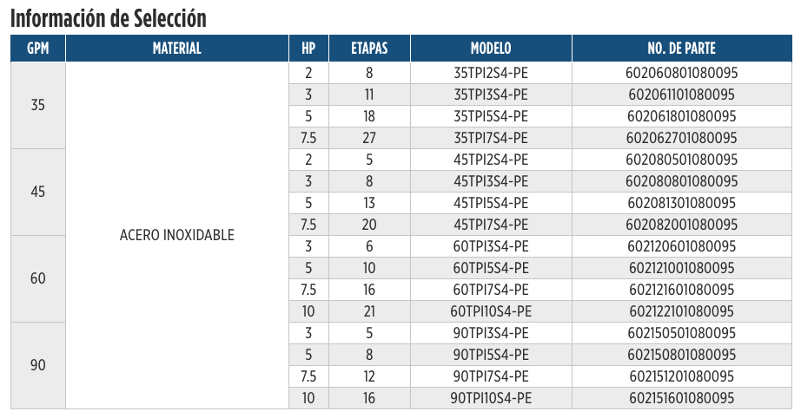
Task: Click the NO. DE PARTE header
Action: 682,49
